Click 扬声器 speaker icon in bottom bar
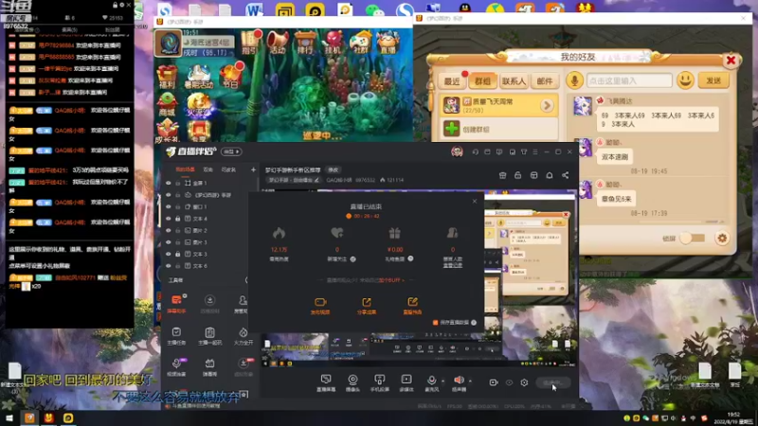 click(459, 382)
